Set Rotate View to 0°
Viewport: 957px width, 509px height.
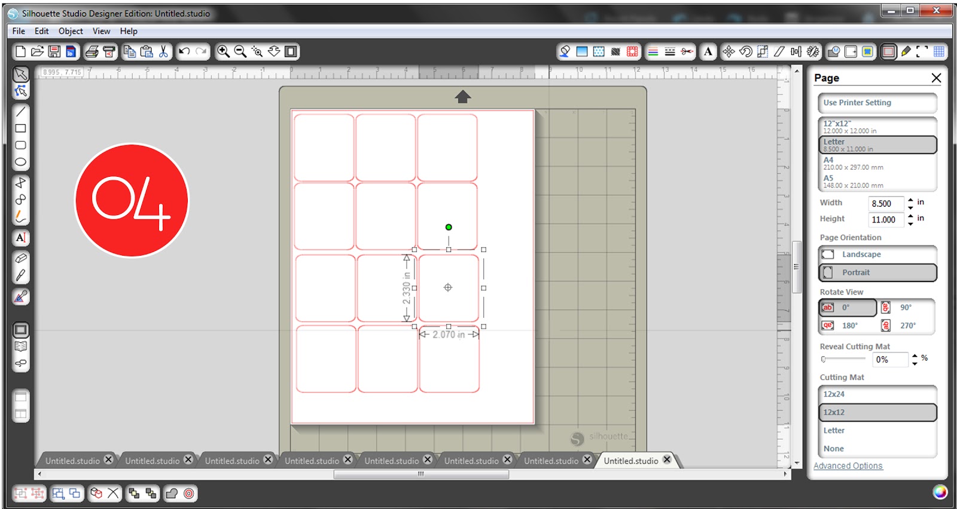848,308
